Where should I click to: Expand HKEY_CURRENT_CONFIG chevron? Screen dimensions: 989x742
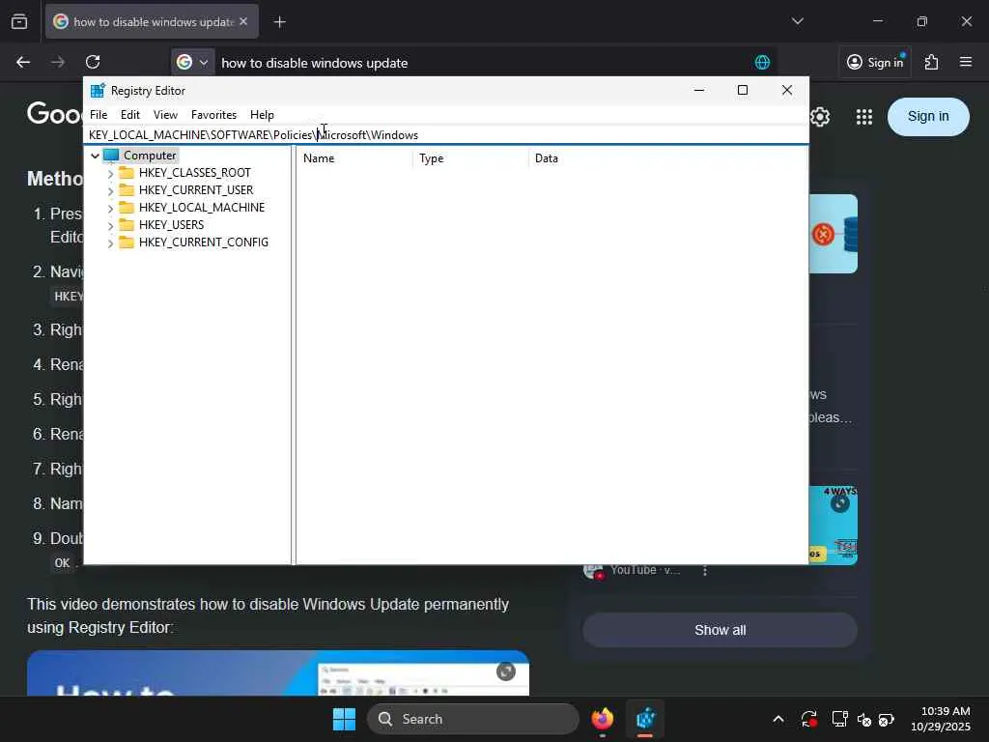point(110,243)
